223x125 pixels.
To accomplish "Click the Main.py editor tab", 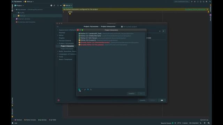I will click(x=68, y=6).
